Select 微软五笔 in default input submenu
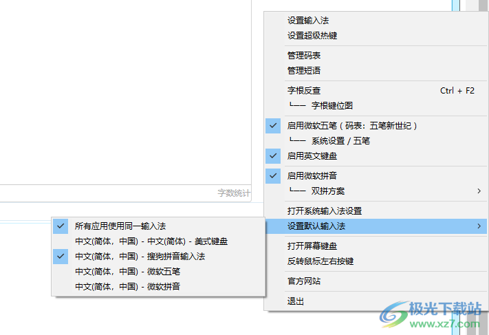This screenshot has width=489, height=335. (158, 271)
